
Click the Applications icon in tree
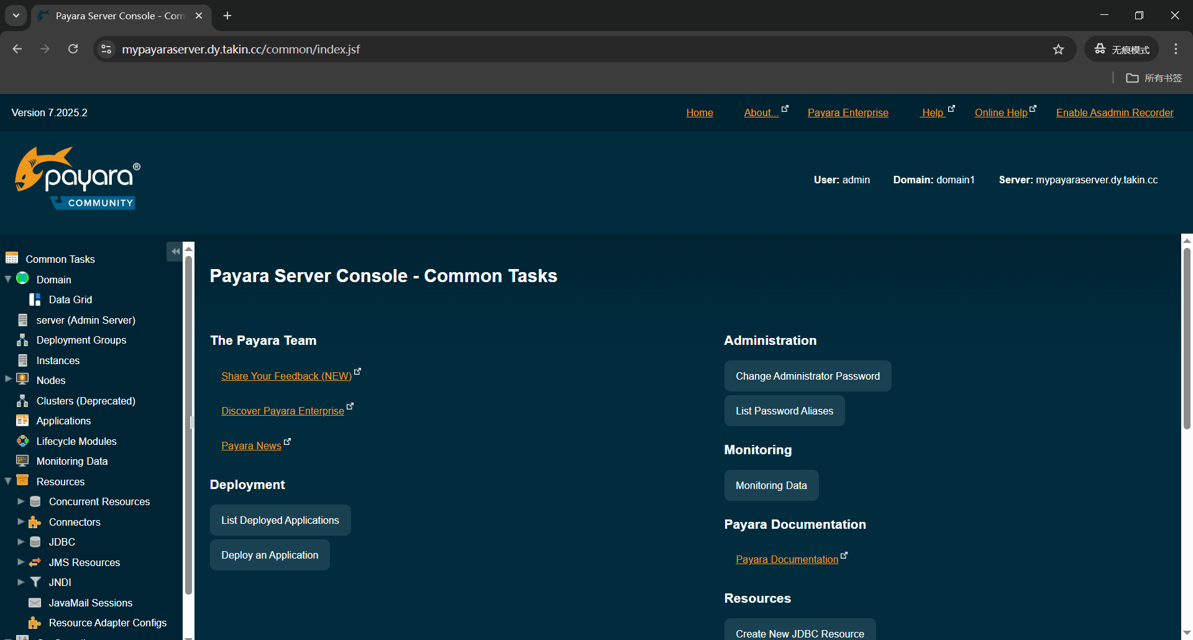[23, 421]
